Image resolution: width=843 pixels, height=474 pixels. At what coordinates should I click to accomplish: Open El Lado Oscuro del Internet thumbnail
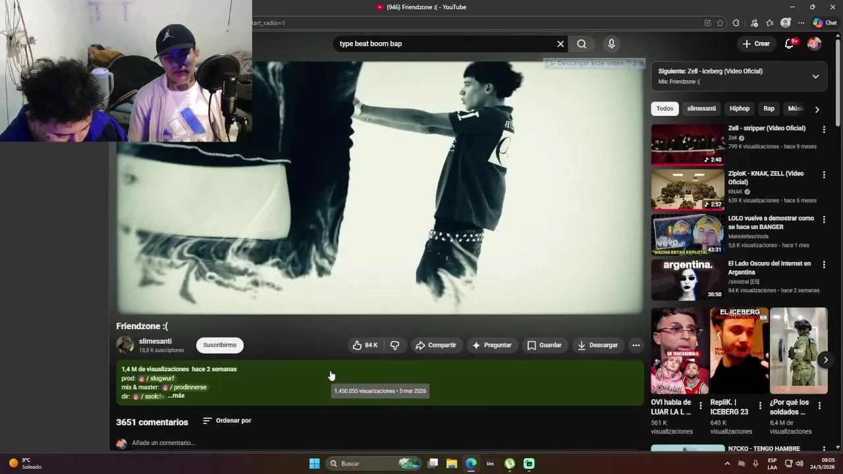coord(688,279)
